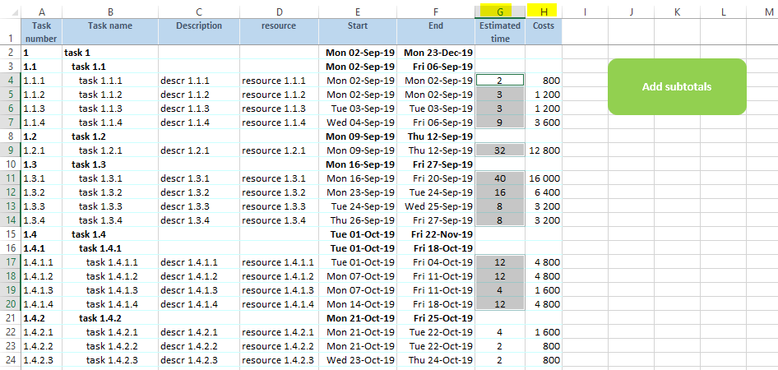The image size is (778, 370).
Task: Click the End date Mon 23-Dec-19 cell
Action: click(x=436, y=52)
